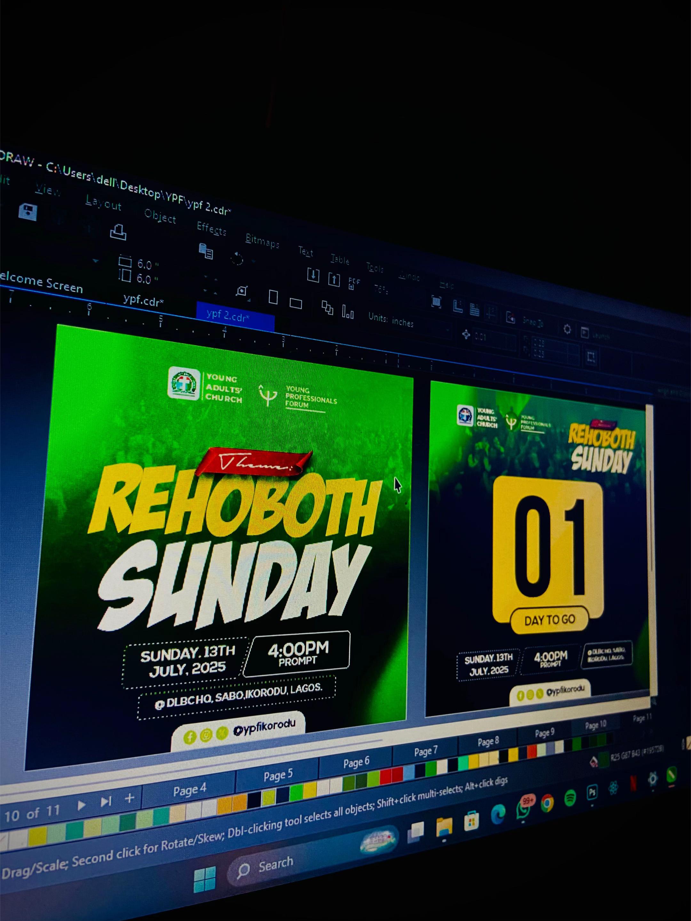Viewport: 691px width, 921px height.
Task: Click the Publish to PDF icon
Action: [x=353, y=284]
